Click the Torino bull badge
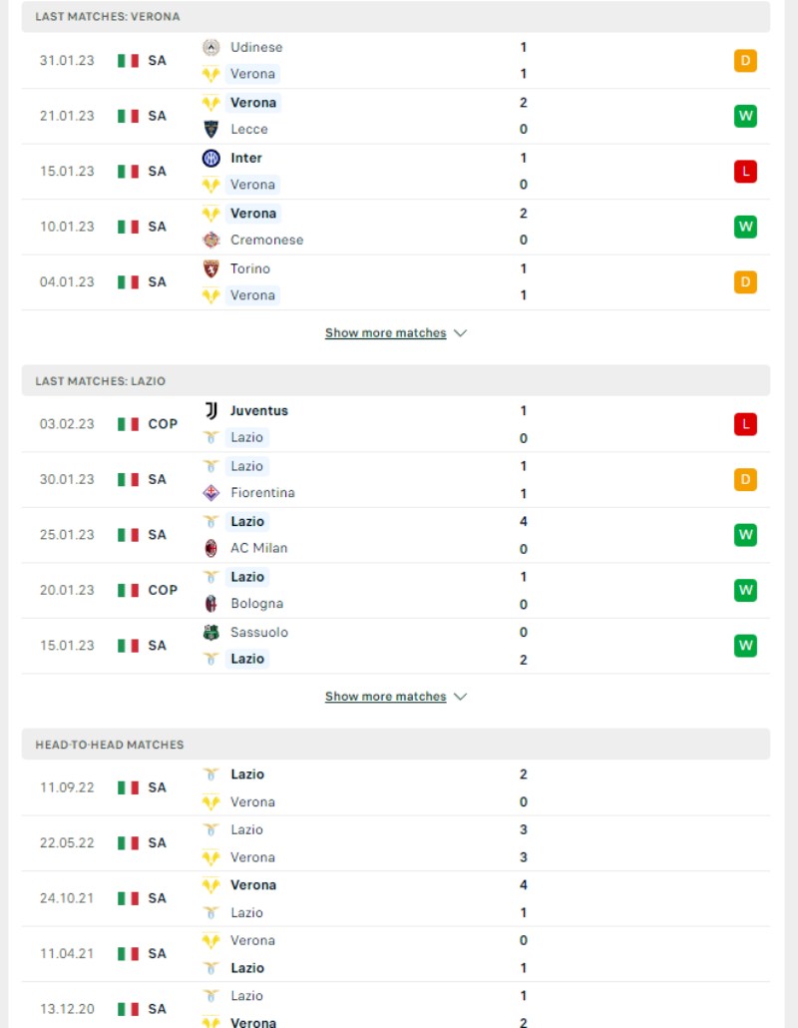 (x=210, y=268)
